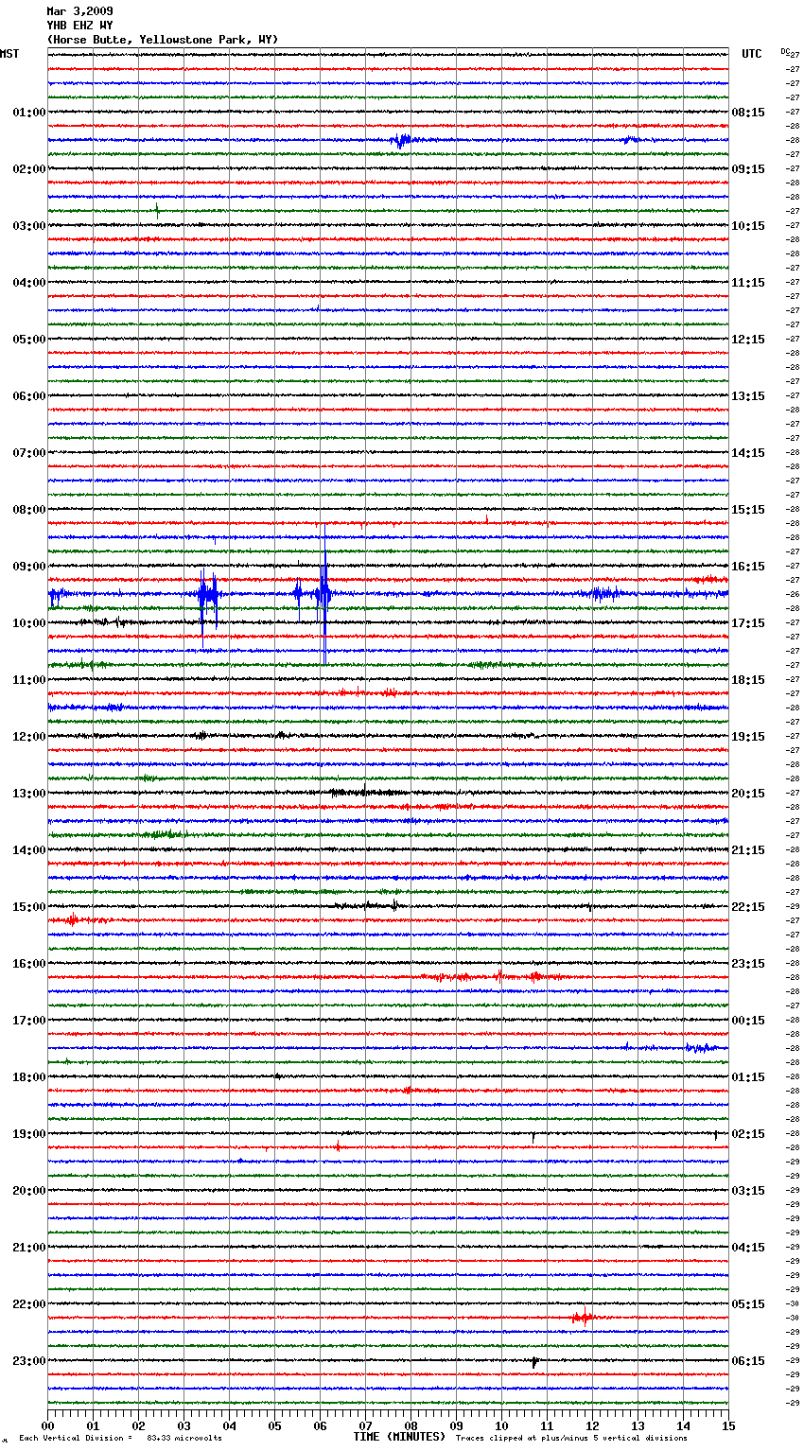
Task: Click the 08:15 UTC time label
Action: click(x=748, y=113)
